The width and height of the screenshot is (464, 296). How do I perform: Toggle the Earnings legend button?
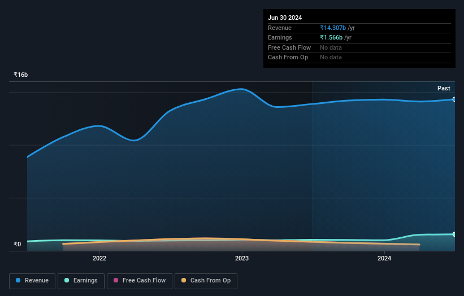pos(81,281)
